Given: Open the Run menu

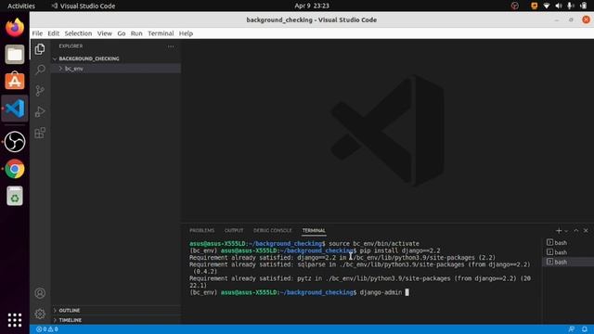Looking at the screenshot, I should 136,33.
